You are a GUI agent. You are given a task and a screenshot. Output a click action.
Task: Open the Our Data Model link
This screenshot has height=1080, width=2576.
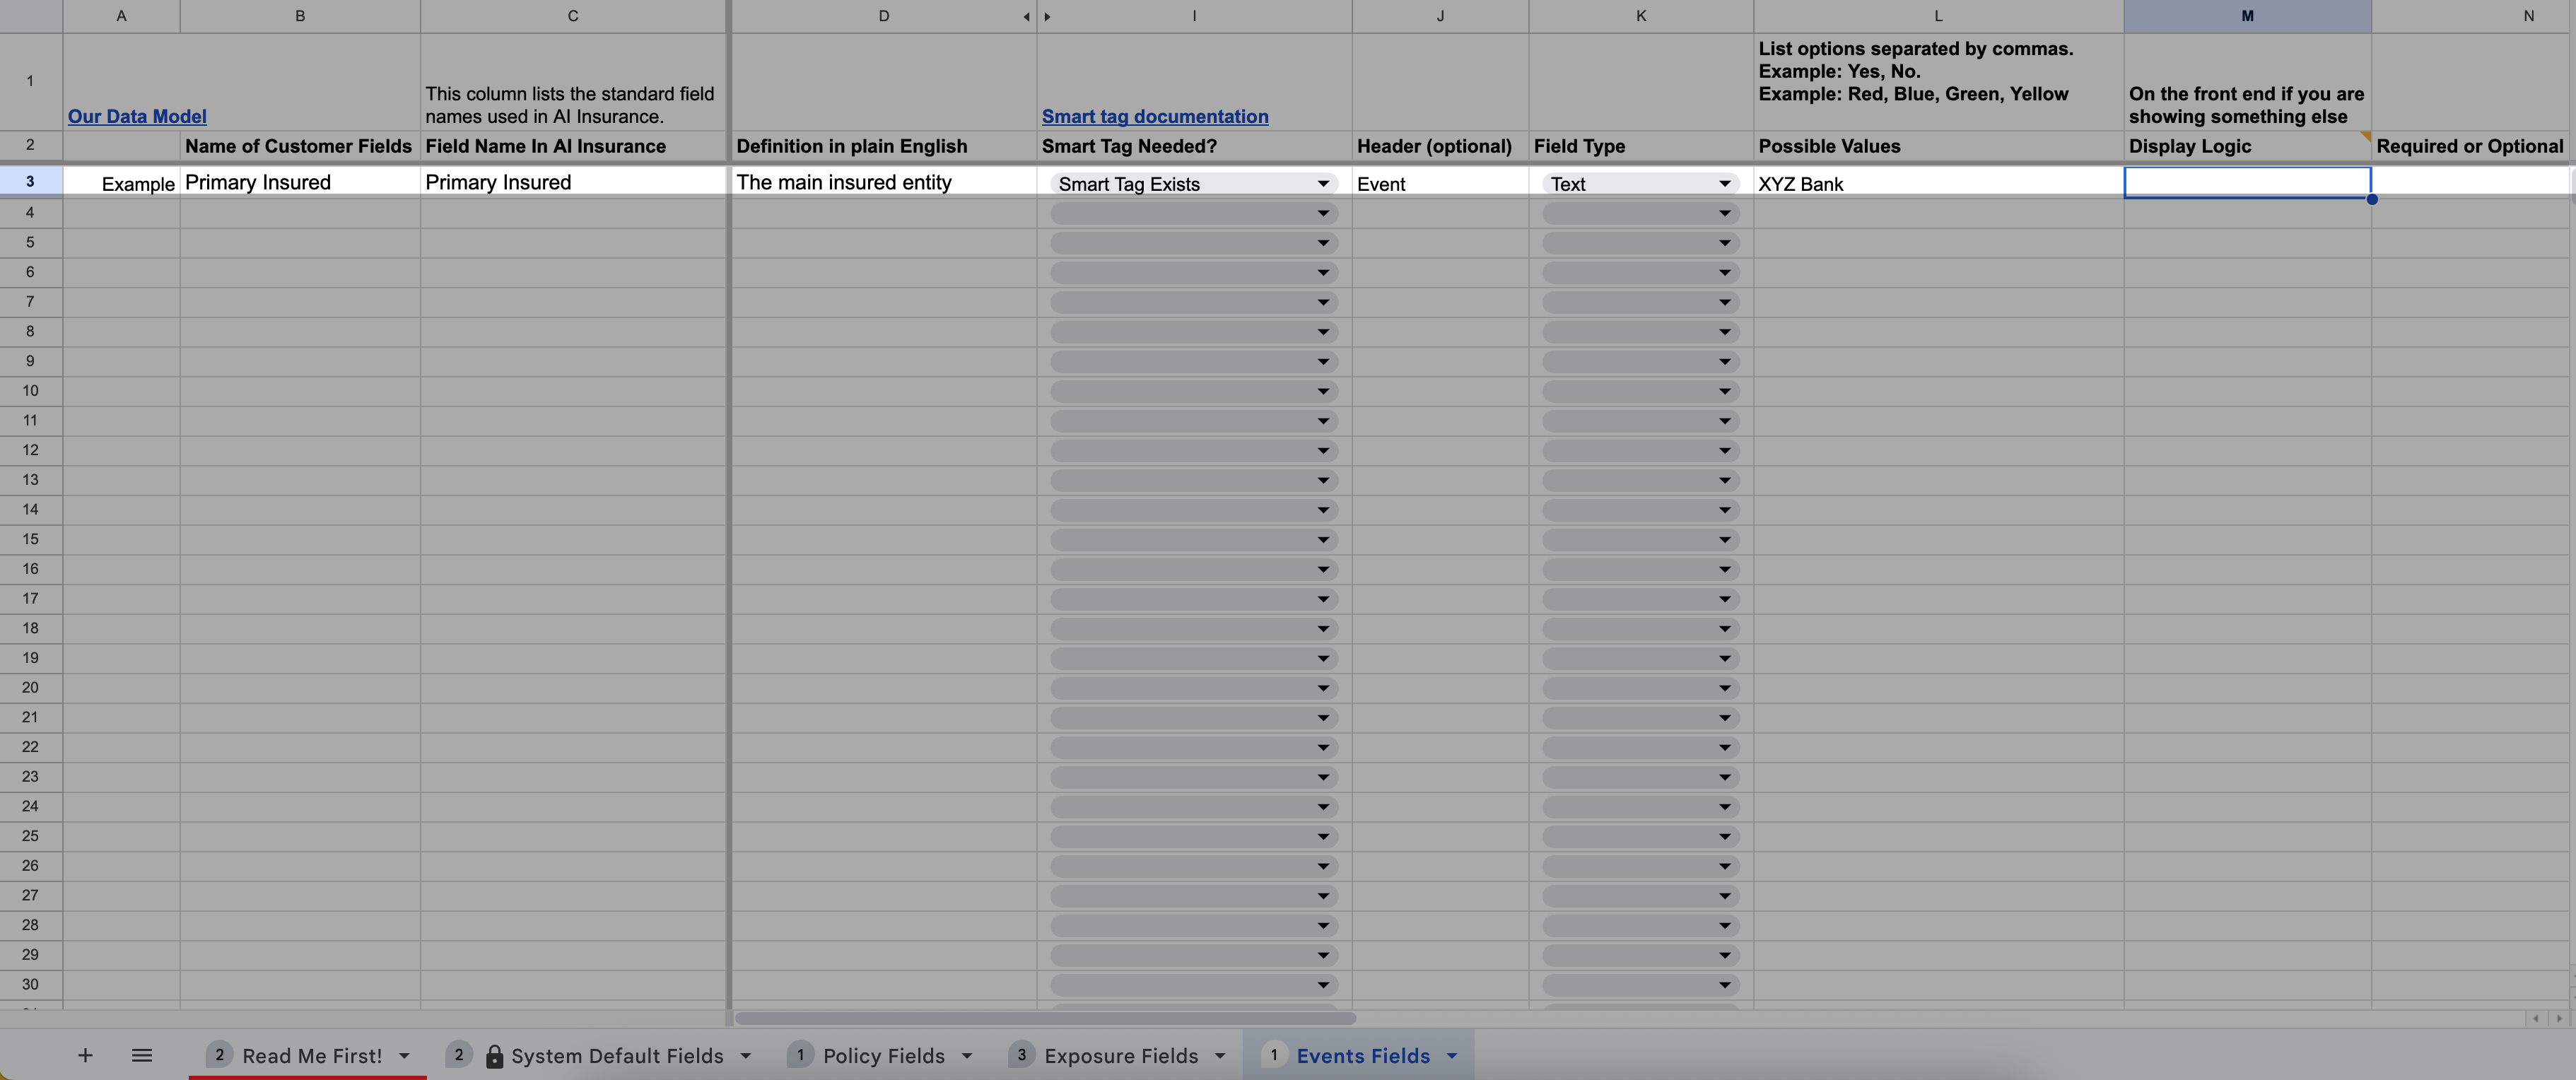pos(137,116)
